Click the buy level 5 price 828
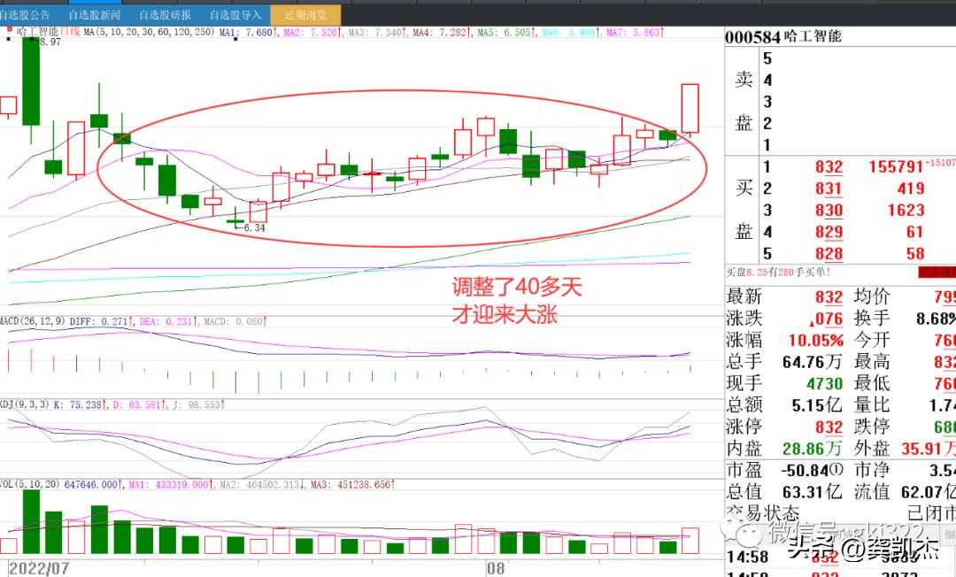 click(829, 253)
